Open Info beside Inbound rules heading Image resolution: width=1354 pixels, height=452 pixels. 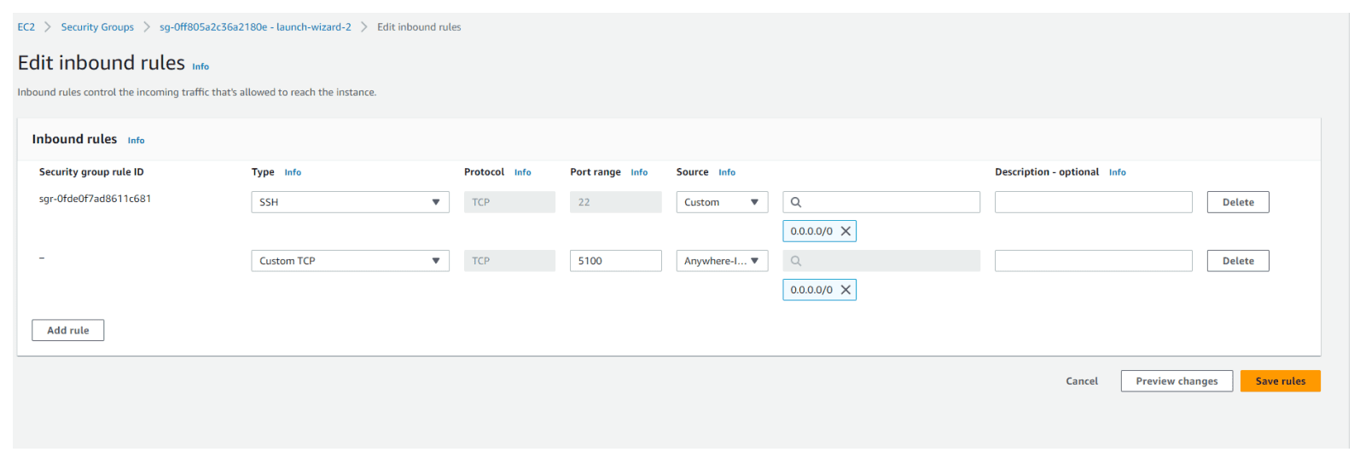(136, 141)
